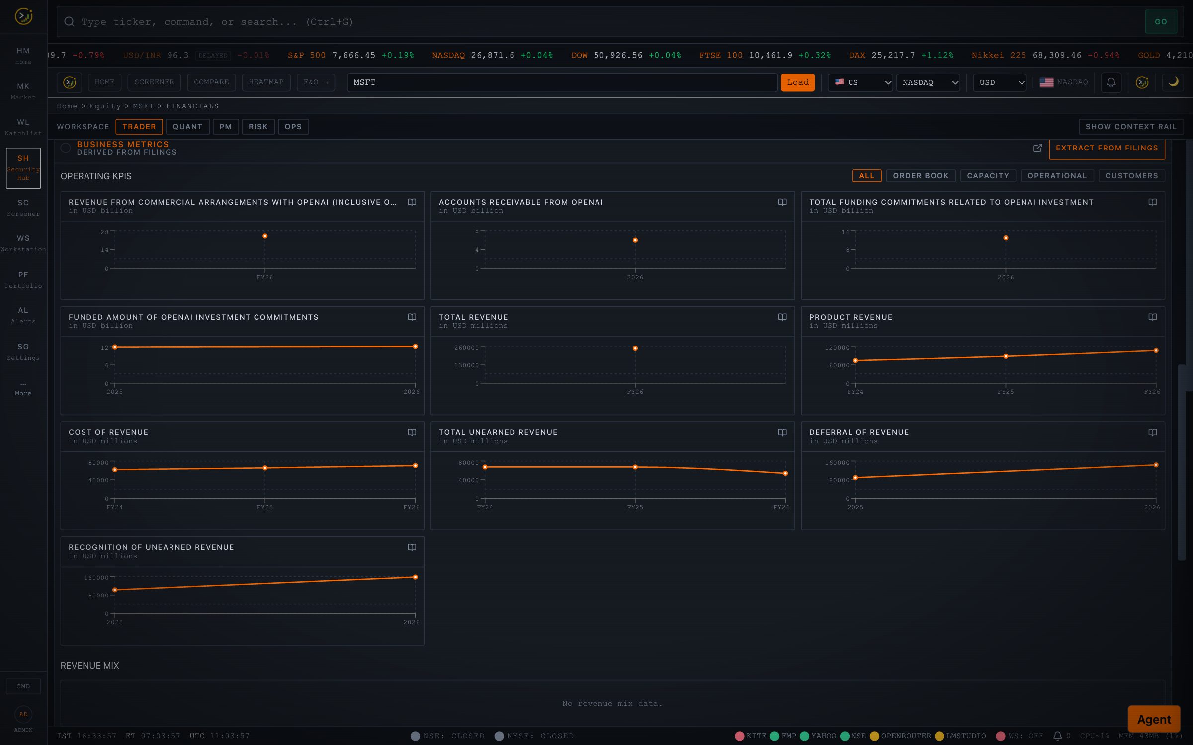This screenshot has height=745, width=1193.
Task: Open book icon on Product Revenue card
Action: point(1152,317)
